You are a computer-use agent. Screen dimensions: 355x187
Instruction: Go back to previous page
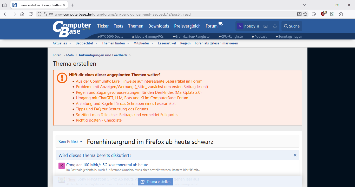5,14
